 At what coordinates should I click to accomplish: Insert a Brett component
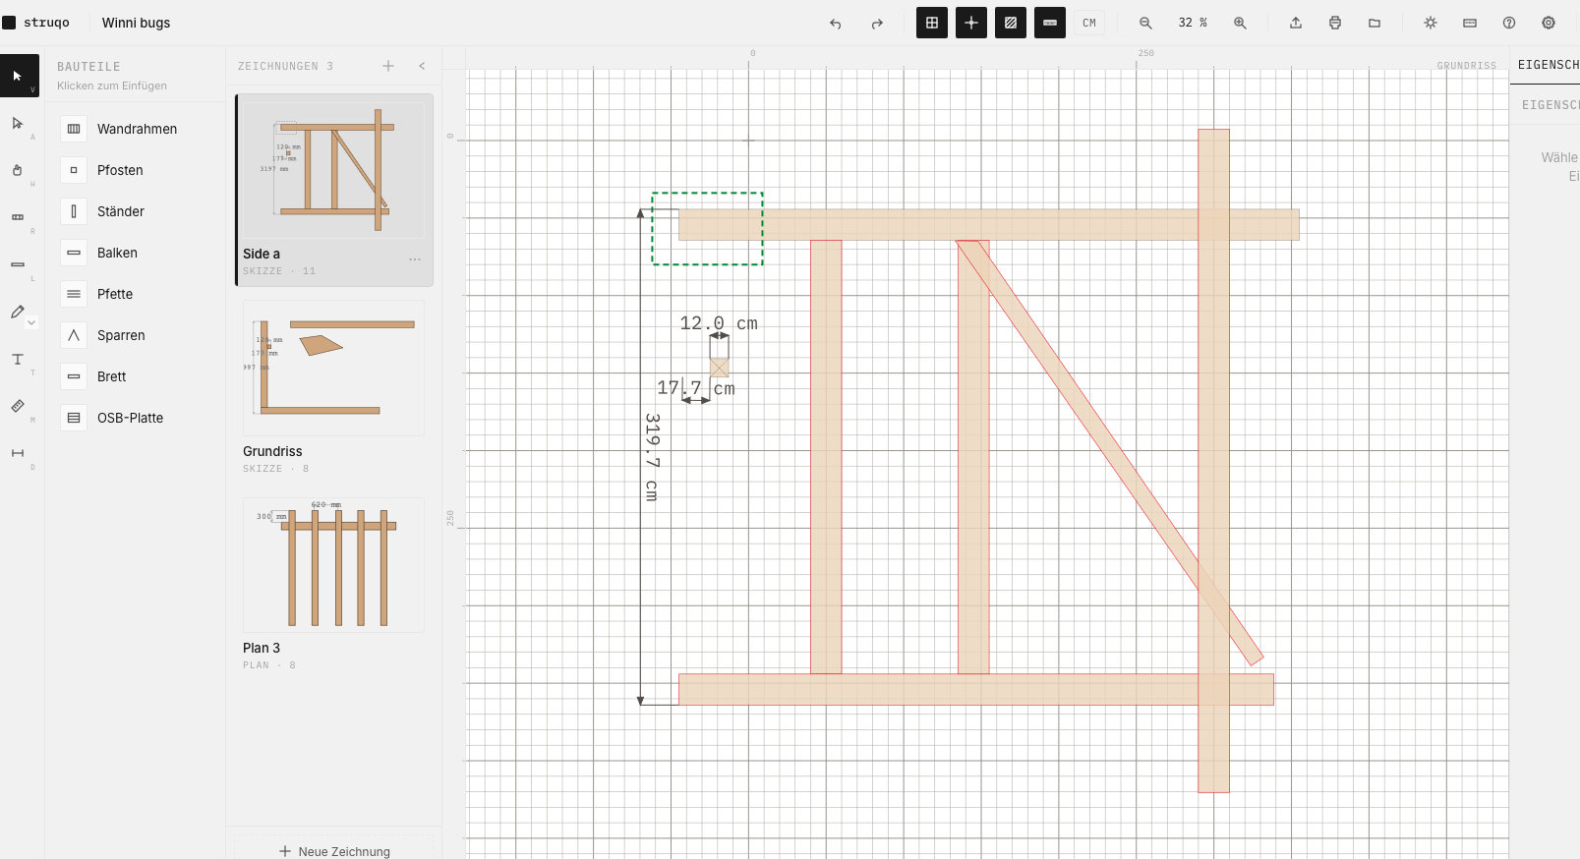pyautogui.click(x=136, y=376)
